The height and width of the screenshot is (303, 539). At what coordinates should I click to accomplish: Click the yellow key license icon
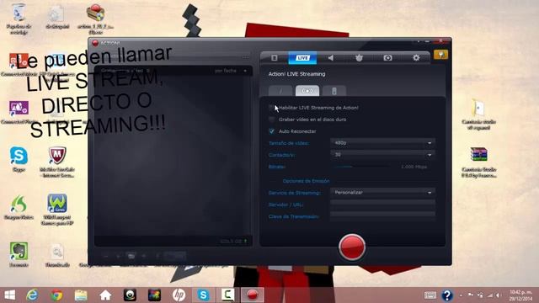pos(440,55)
